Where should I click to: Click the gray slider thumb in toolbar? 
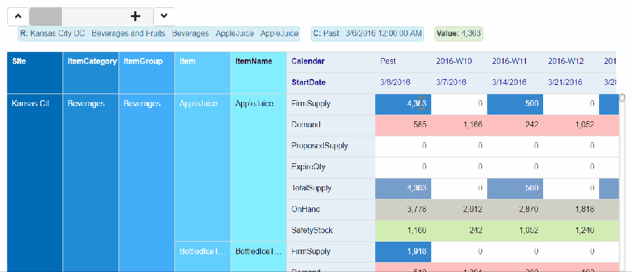[45, 16]
